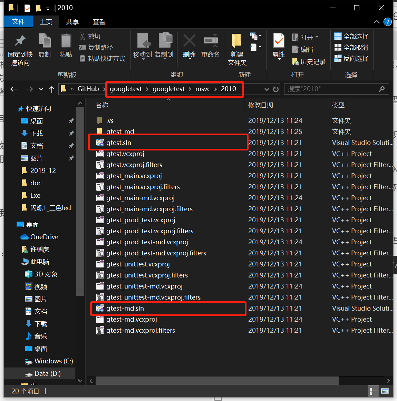Create a New folder from the ribbon

[x=237, y=50]
